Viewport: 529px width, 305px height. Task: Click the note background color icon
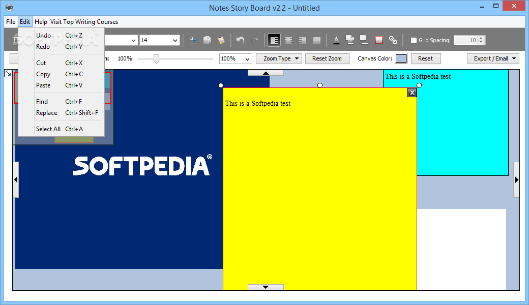click(x=364, y=40)
